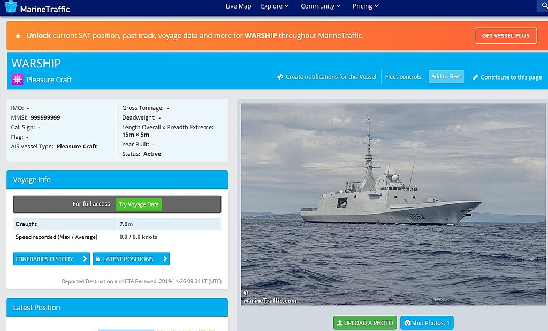Click Add to Fleet button
This screenshot has width=548, height=331.
[x=446, y=77]
